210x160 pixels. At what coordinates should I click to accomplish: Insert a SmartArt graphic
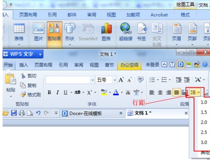(x=88, y=32)
